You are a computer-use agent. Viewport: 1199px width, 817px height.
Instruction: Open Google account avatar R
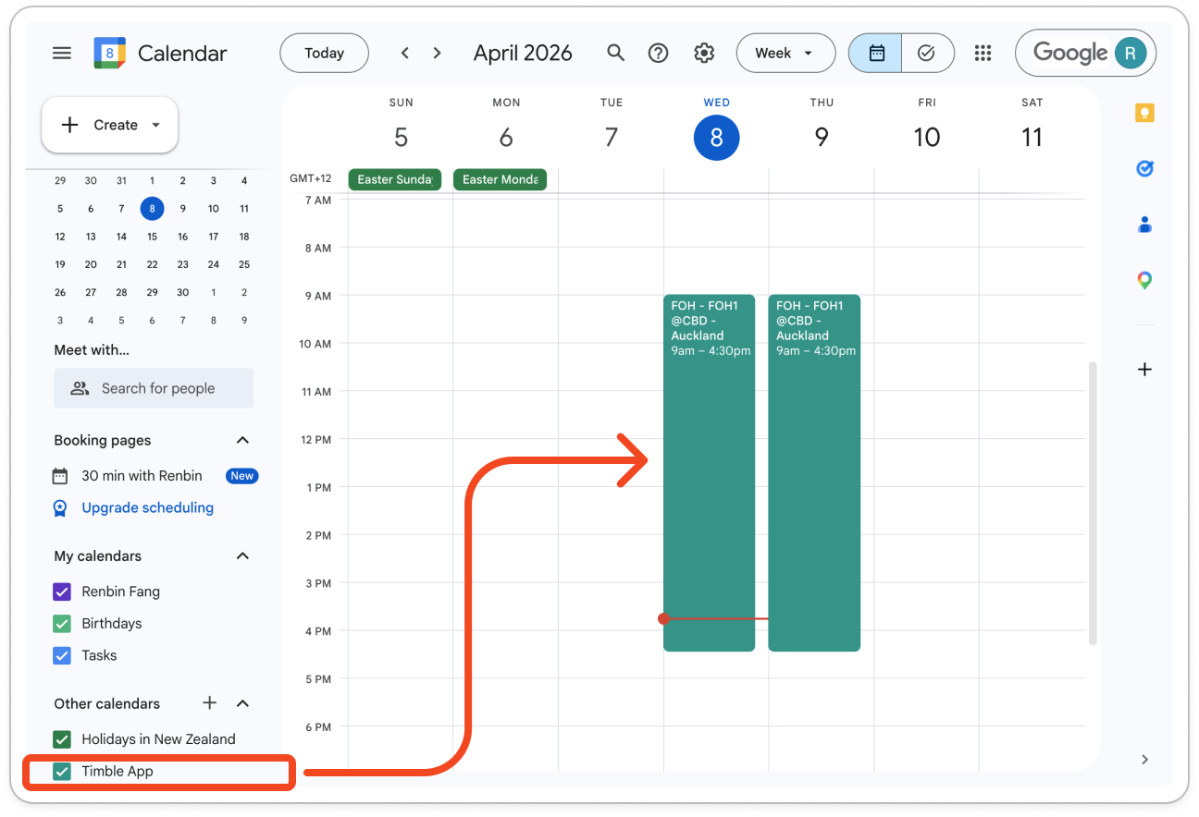point(1129,53)
